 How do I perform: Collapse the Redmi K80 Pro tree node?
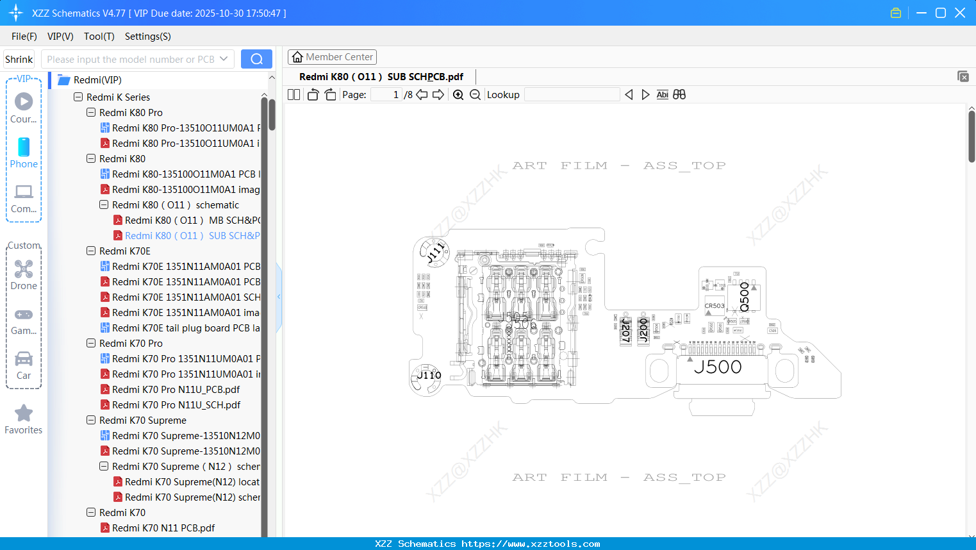pyautogui.click(x=90, y=112)
